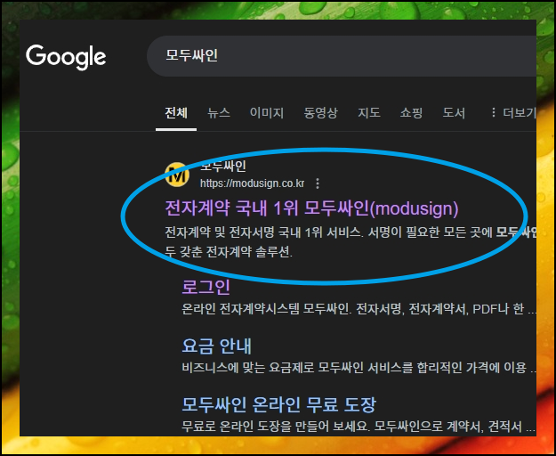556x456 pixels.
Task: Open the 지도 tab
Action: (x=369, y=113)
